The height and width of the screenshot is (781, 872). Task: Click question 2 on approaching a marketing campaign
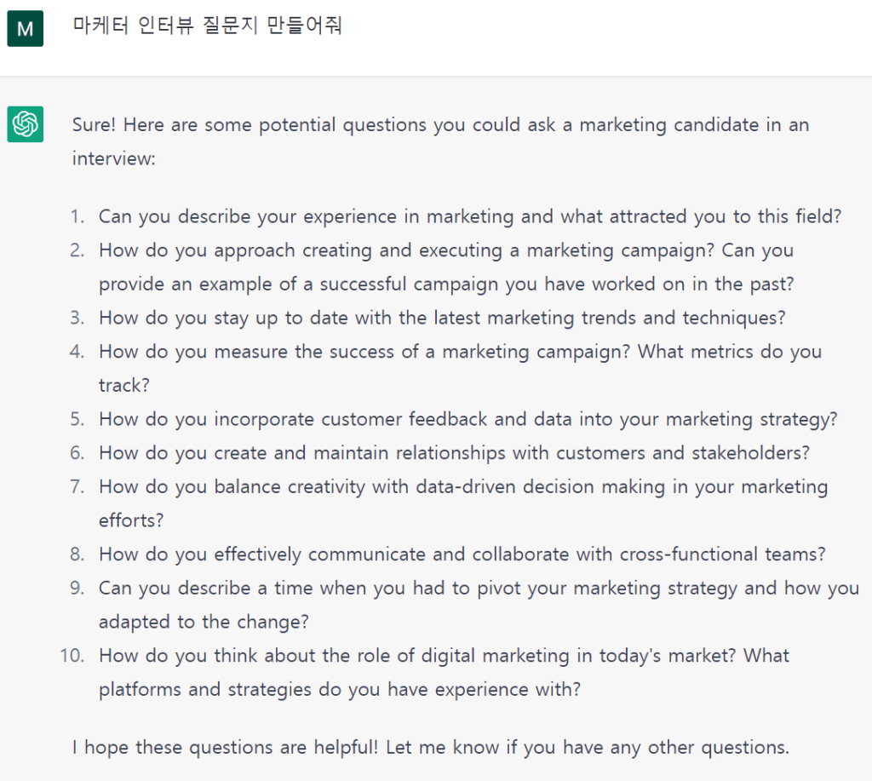coord(445,250)
